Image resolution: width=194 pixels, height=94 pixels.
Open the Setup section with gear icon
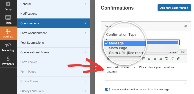pyautogui.click(x=8, y=6)
